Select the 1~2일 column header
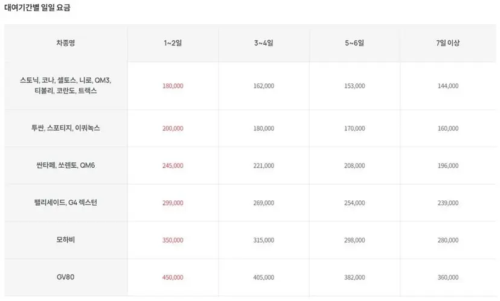Screen dimensions: 500x301 (173, 43)
